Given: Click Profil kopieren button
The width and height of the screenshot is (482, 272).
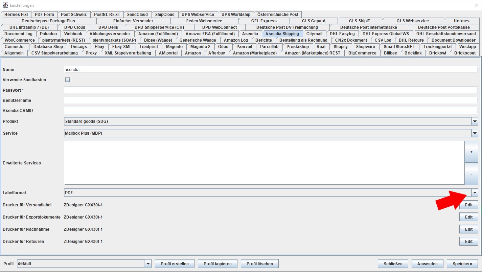Looking at the screenshot, I should [x=217, y=264].
